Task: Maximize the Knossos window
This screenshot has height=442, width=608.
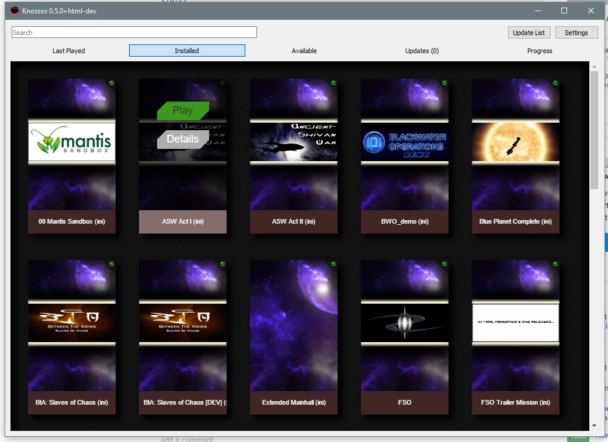Action: (x=564, y=11)
